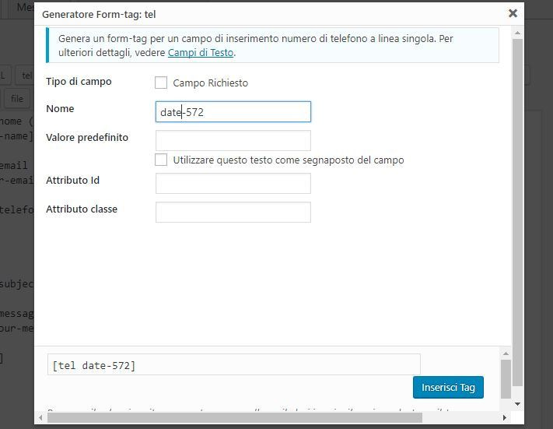Open the Campi di Testo link
553x429 pixels.
click(201, 53)
